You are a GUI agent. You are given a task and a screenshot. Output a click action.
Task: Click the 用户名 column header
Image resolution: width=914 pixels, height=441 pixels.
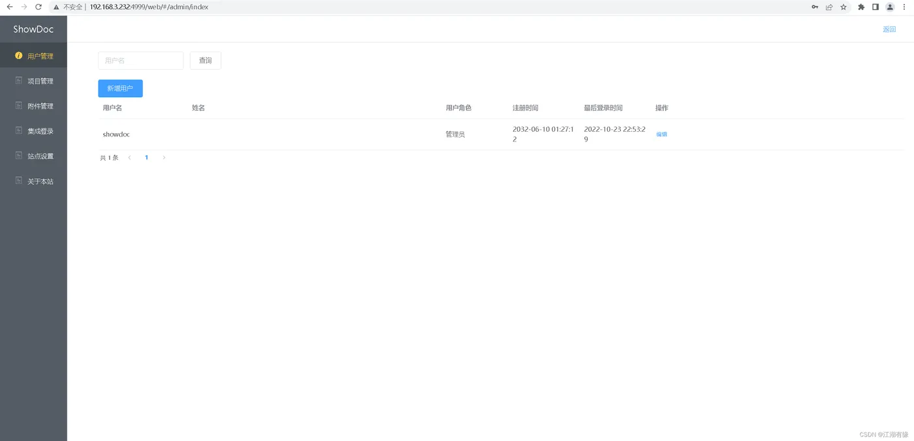click(x=112, y=108)
